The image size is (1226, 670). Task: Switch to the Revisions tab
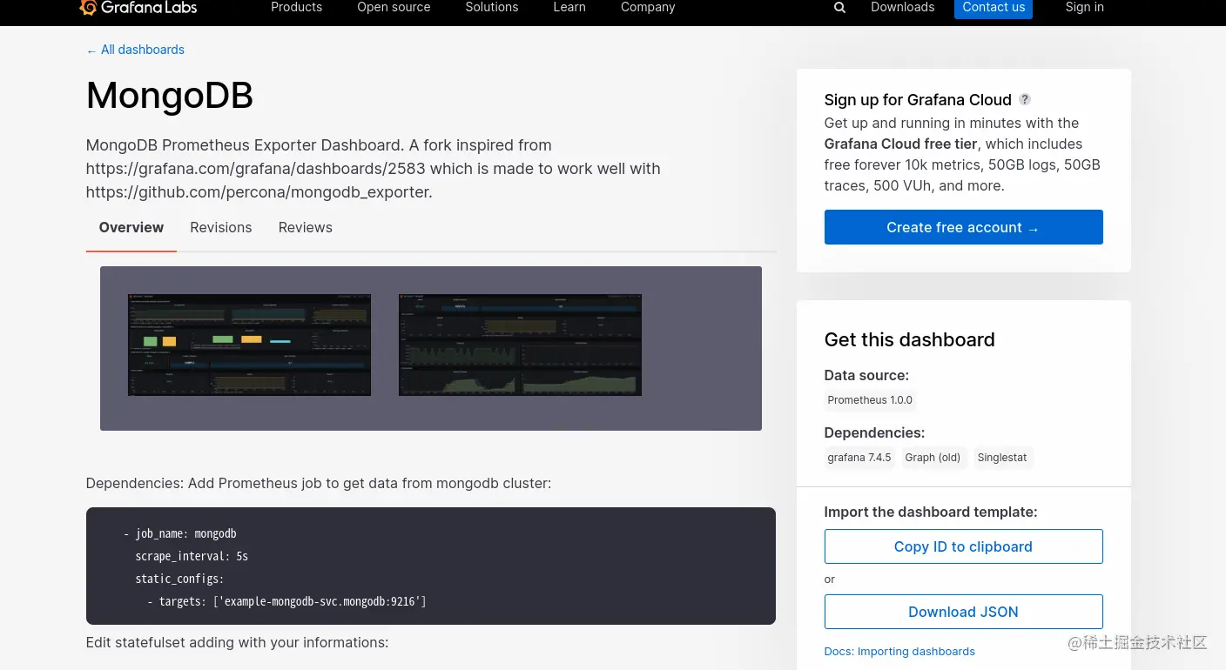click(x=221, y=228)
